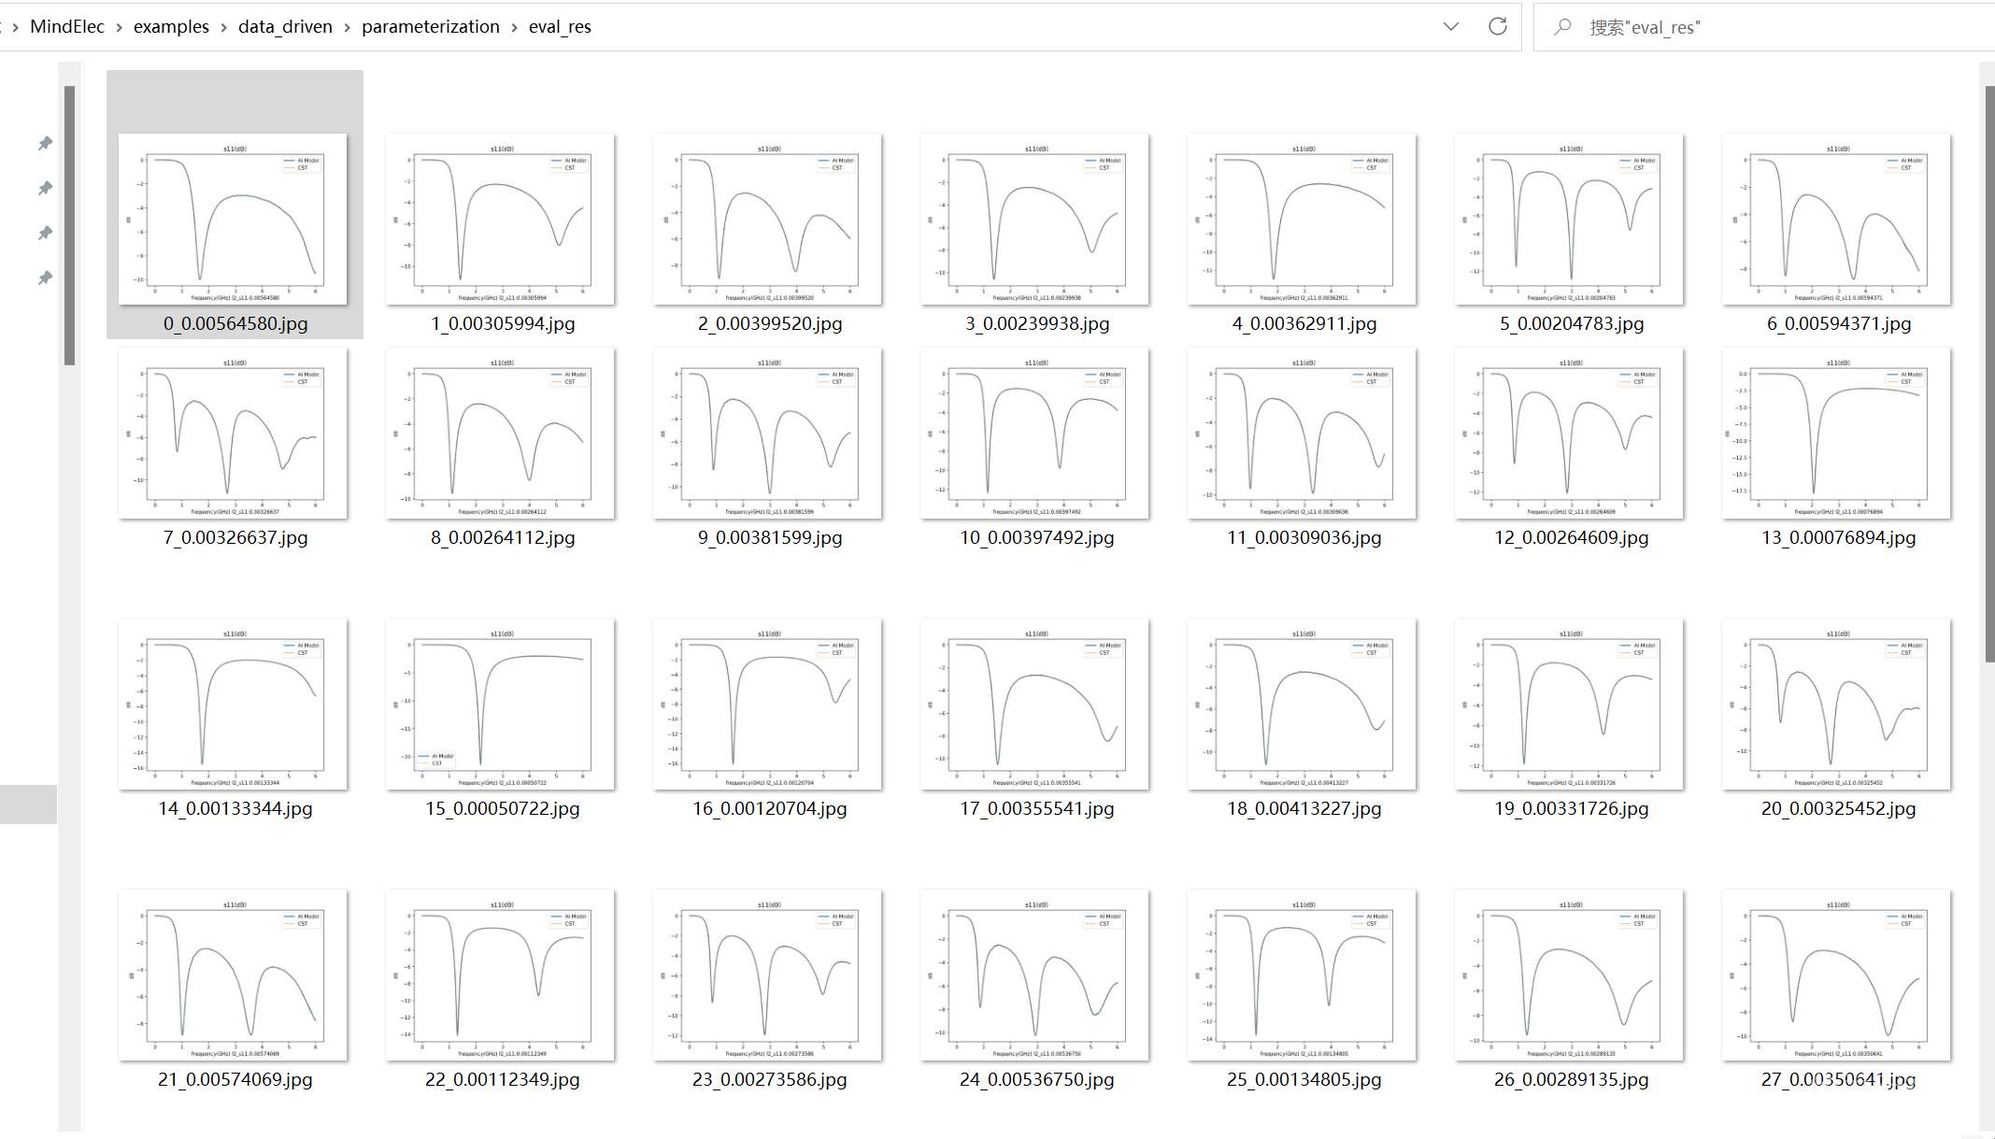Expand chevron after data_driven breadcrumb
This screenshot has height=1139, width=1995.
coord(347,27)
